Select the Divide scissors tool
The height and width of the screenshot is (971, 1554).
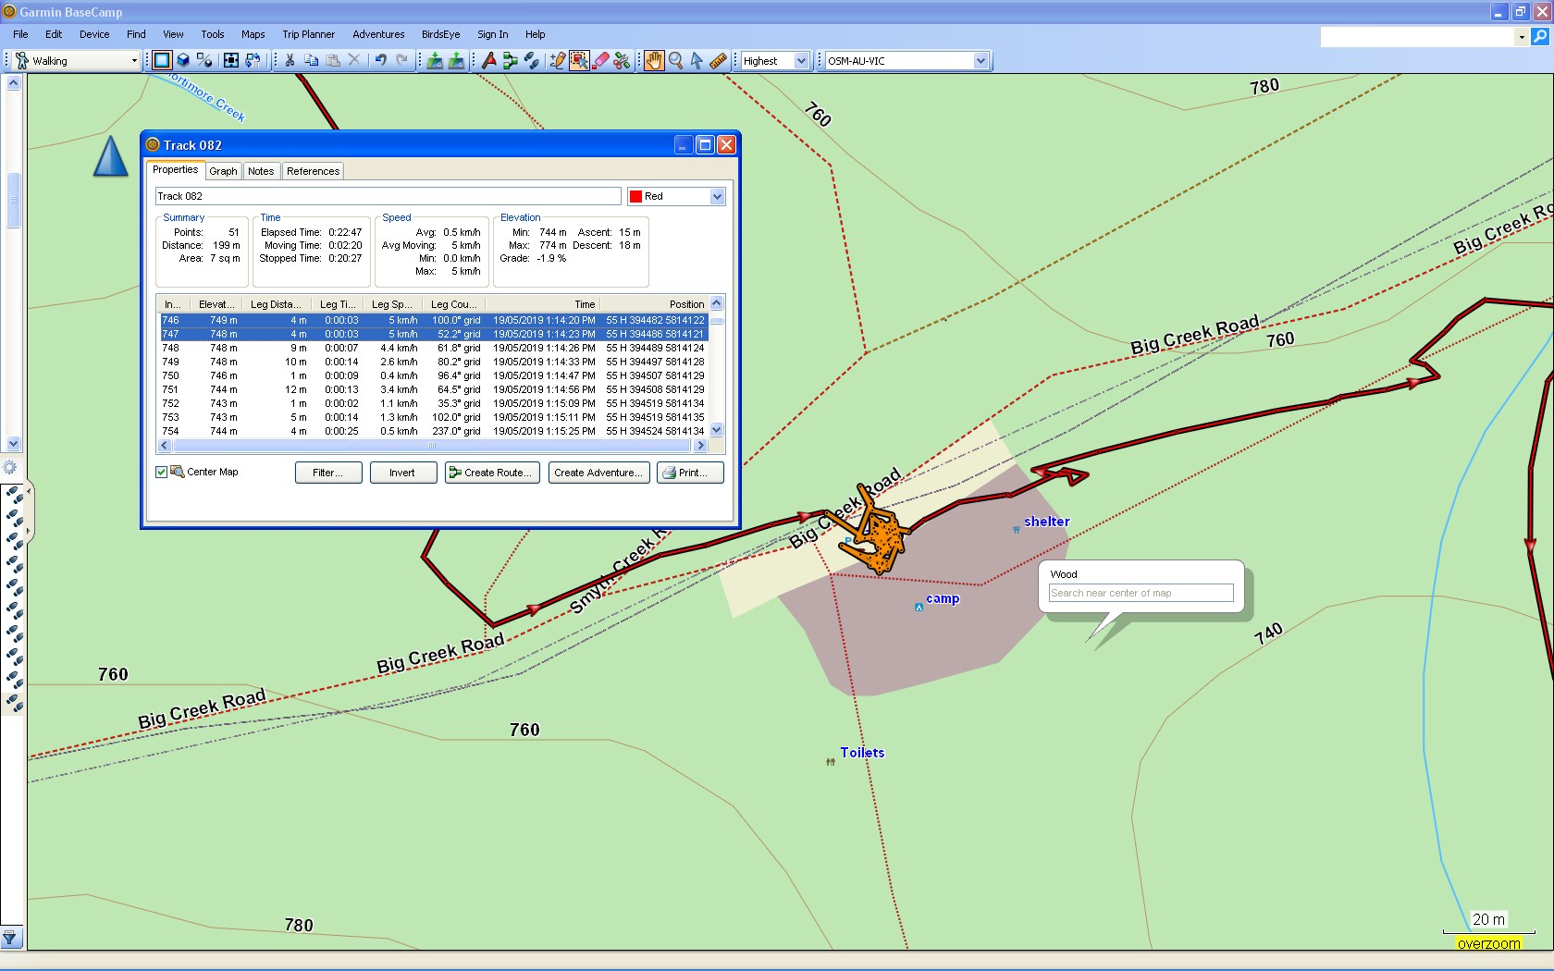622,60
